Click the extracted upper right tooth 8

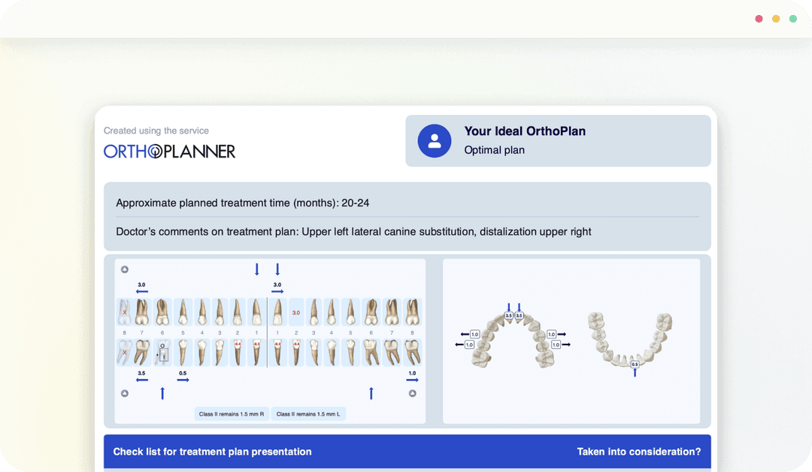(125, 311)
